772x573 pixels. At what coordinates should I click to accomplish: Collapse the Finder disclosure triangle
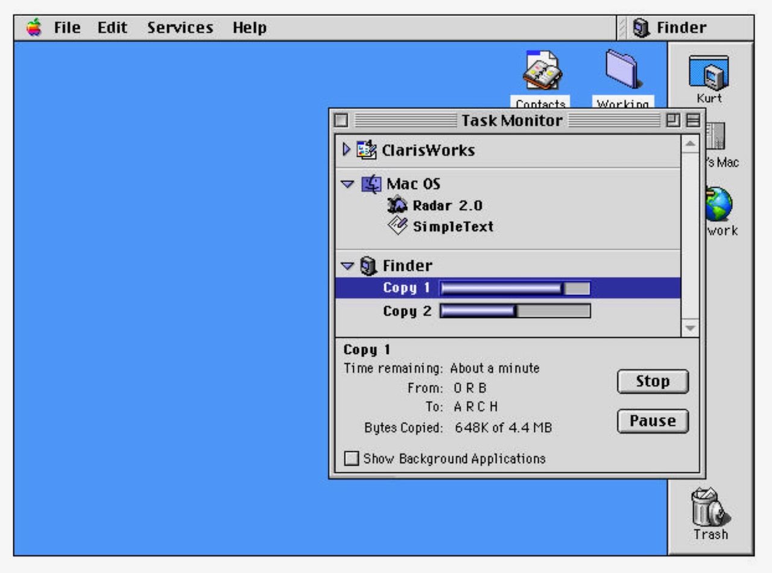(347, 265)
